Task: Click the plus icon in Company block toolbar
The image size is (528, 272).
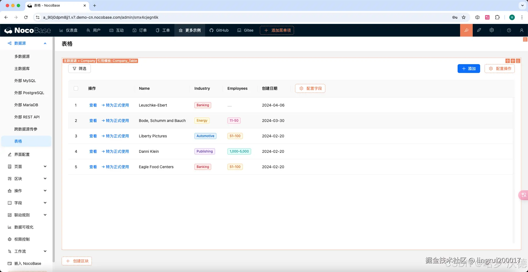Action: click(513, 61)
